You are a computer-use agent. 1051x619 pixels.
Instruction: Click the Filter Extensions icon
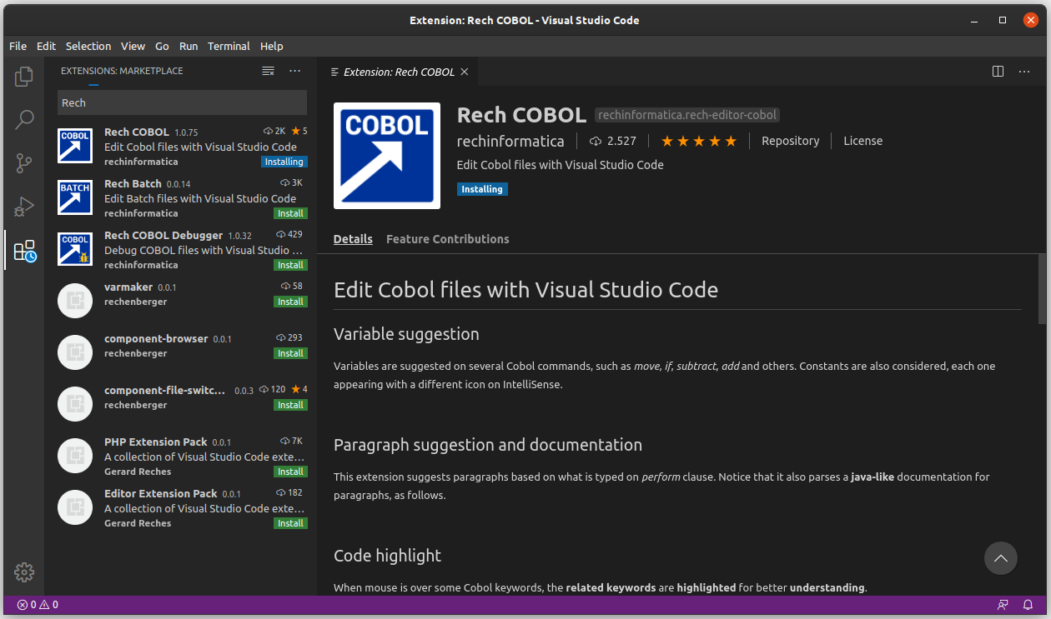click(268, 71)
